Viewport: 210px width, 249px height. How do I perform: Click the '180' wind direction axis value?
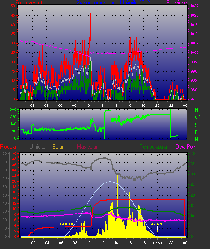pos(13,124)
